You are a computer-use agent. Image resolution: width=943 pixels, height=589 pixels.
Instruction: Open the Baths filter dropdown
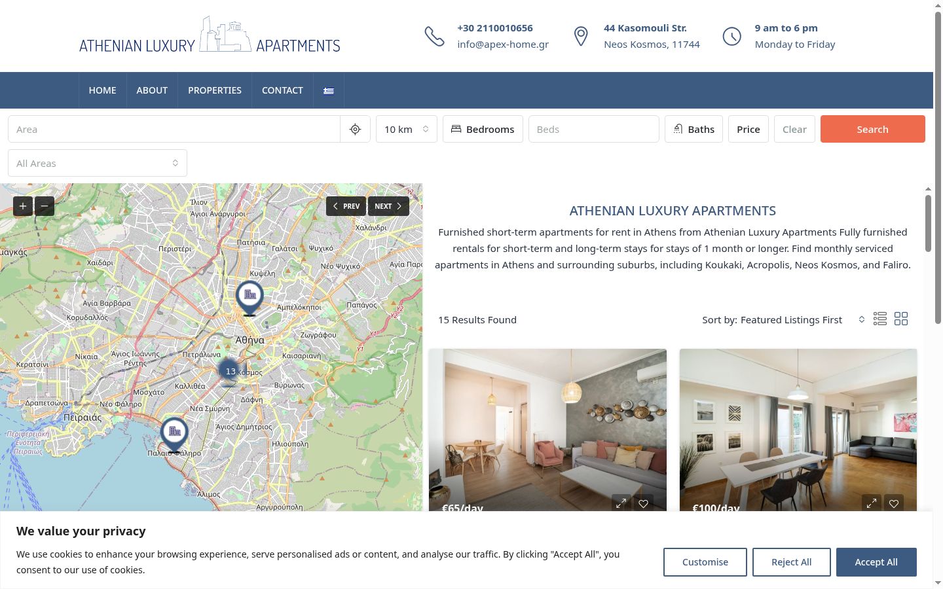[693, 129]
